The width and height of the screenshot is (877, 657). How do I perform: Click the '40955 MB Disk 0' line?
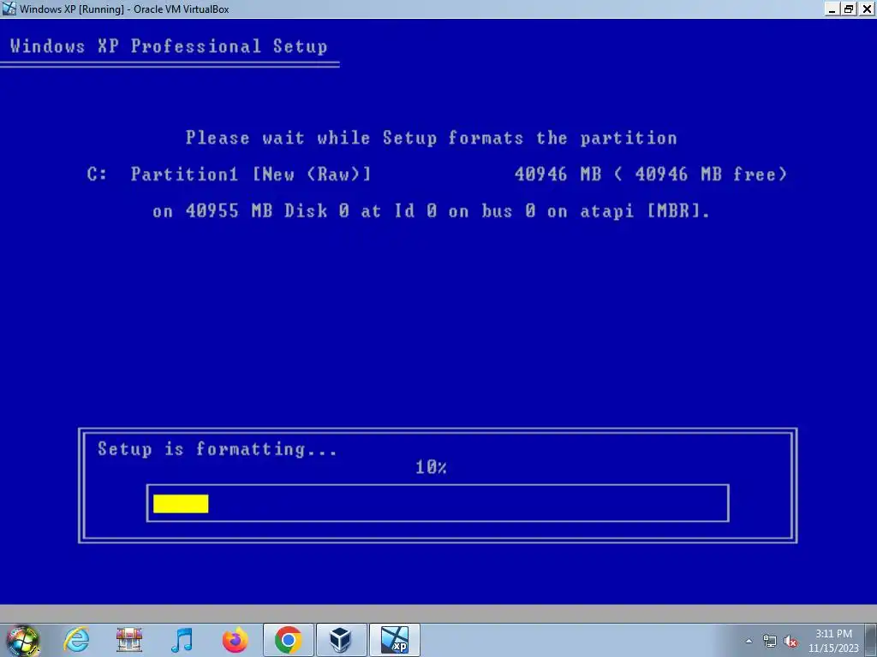pyautogui.click(x=431, y=211)
